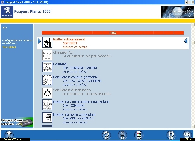The image size is (195, 141).
Task: Click the '307 BRET' text
Action: pos(70,43)
